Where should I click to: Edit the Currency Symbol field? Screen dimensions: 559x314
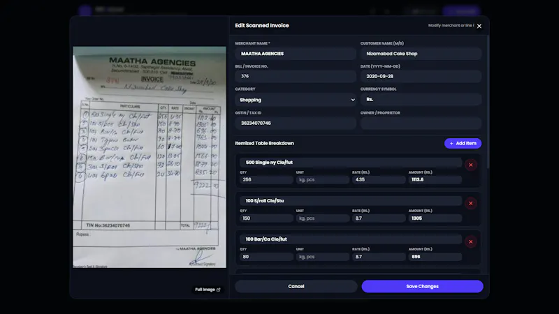421,99
